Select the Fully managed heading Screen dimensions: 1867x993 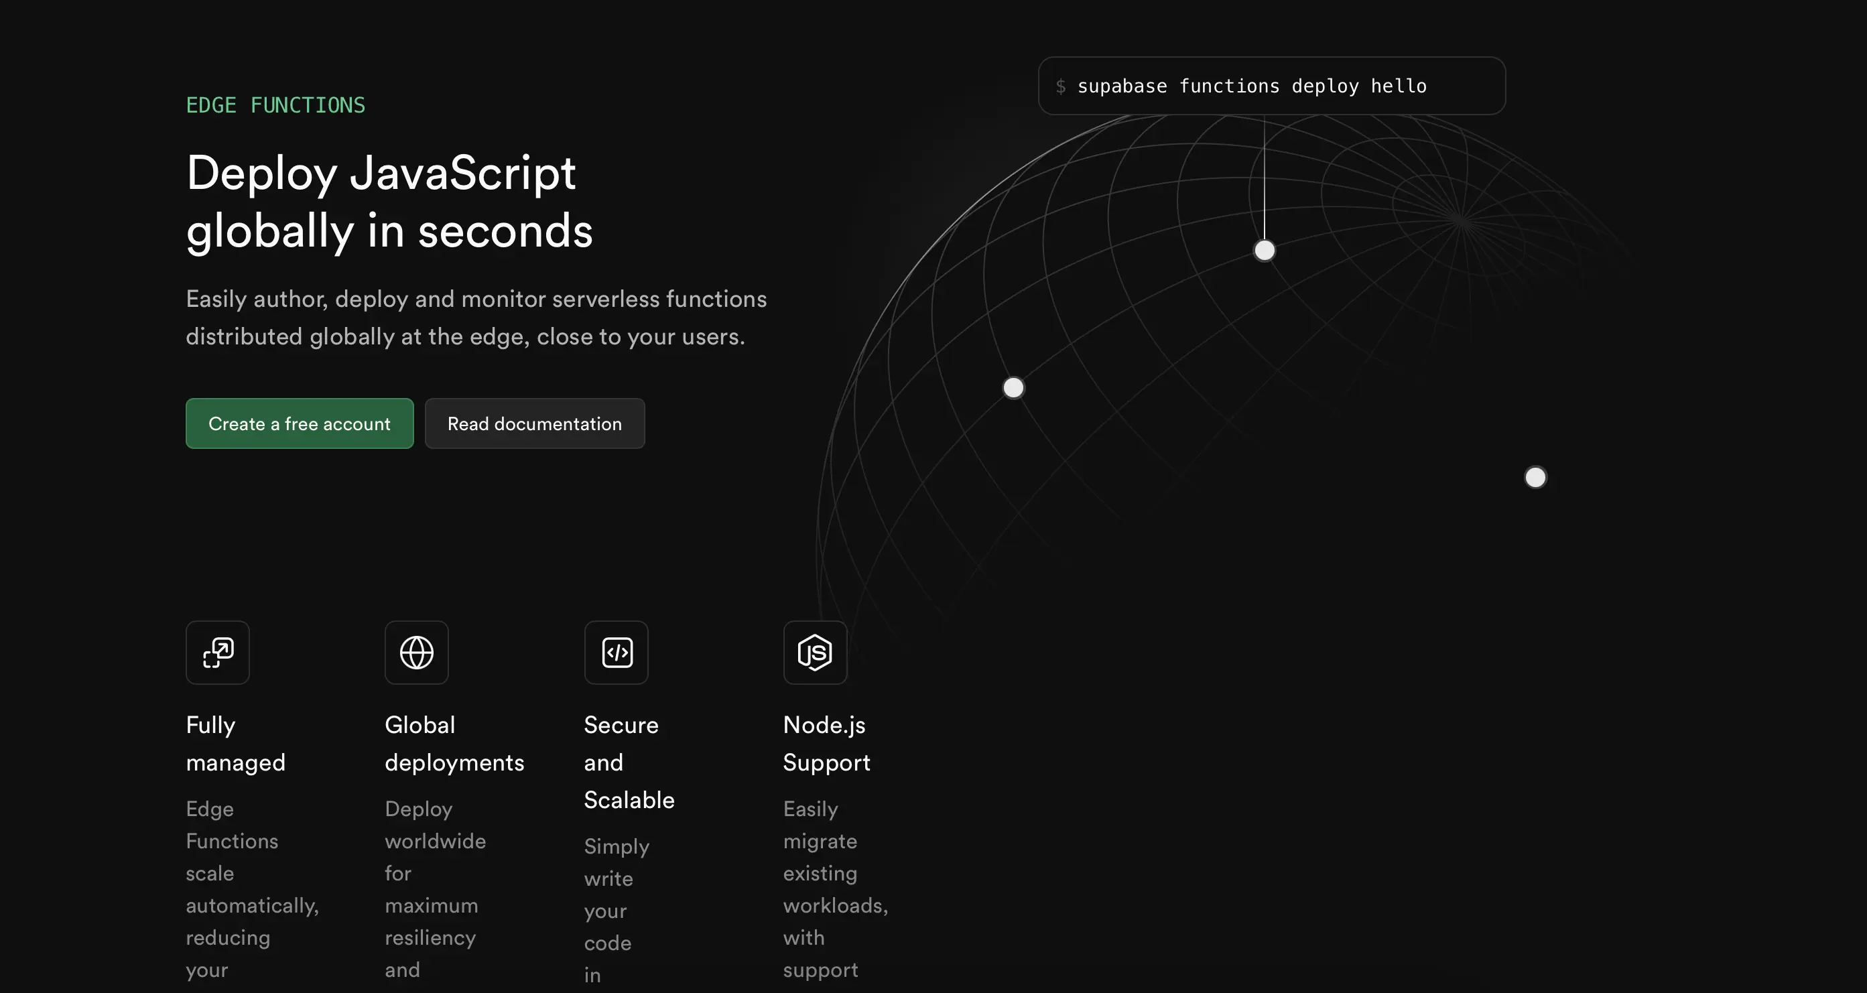(235, 744)
